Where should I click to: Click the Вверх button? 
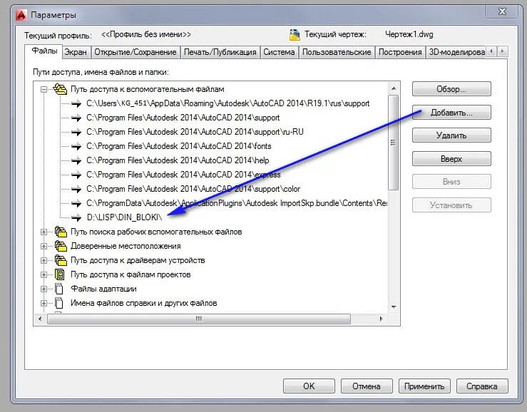(451, 159)
